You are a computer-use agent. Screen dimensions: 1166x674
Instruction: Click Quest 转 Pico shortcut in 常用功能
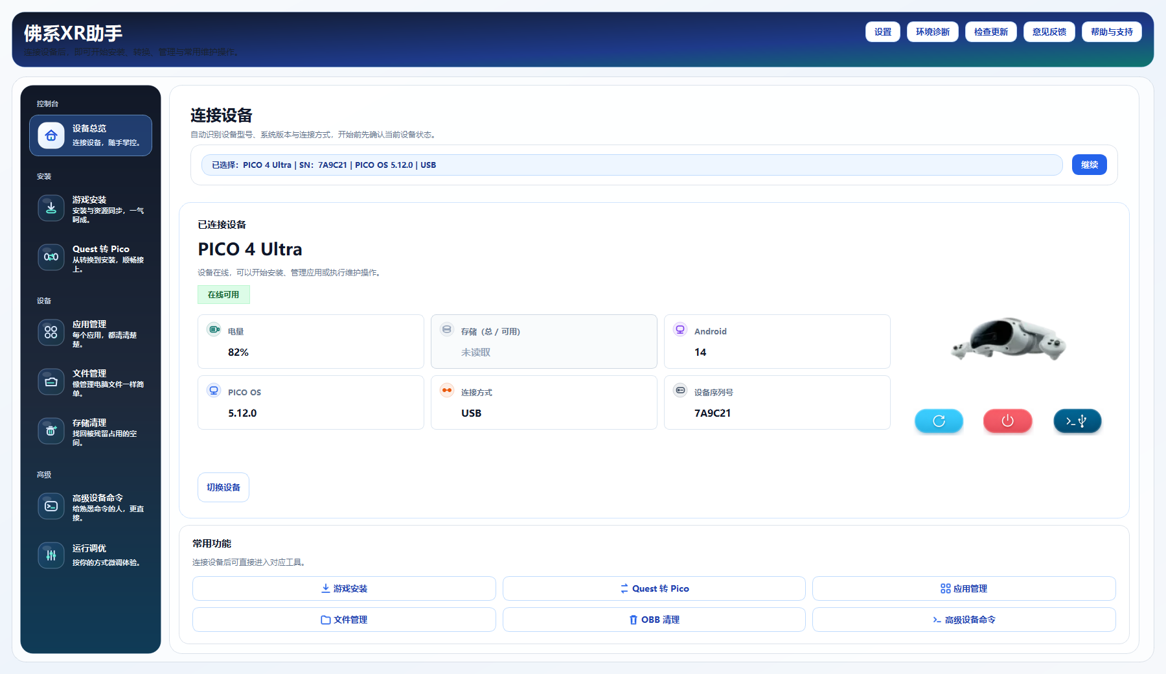click(654, 588)
